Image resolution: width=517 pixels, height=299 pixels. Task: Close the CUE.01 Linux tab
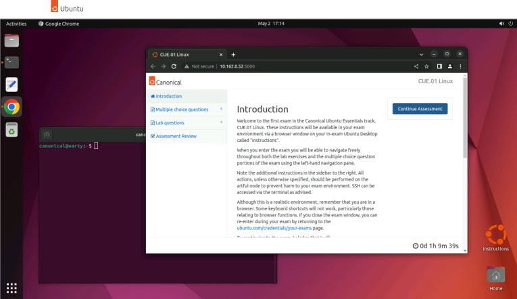221,54
